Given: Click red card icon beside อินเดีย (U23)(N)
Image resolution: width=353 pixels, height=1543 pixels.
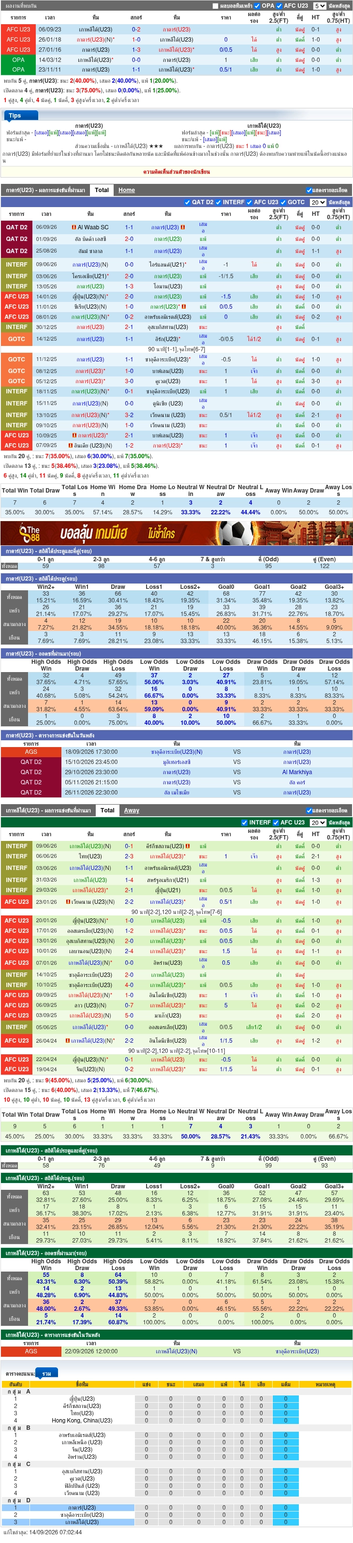Looking at the screenshot, I should [x=71, y=446].
